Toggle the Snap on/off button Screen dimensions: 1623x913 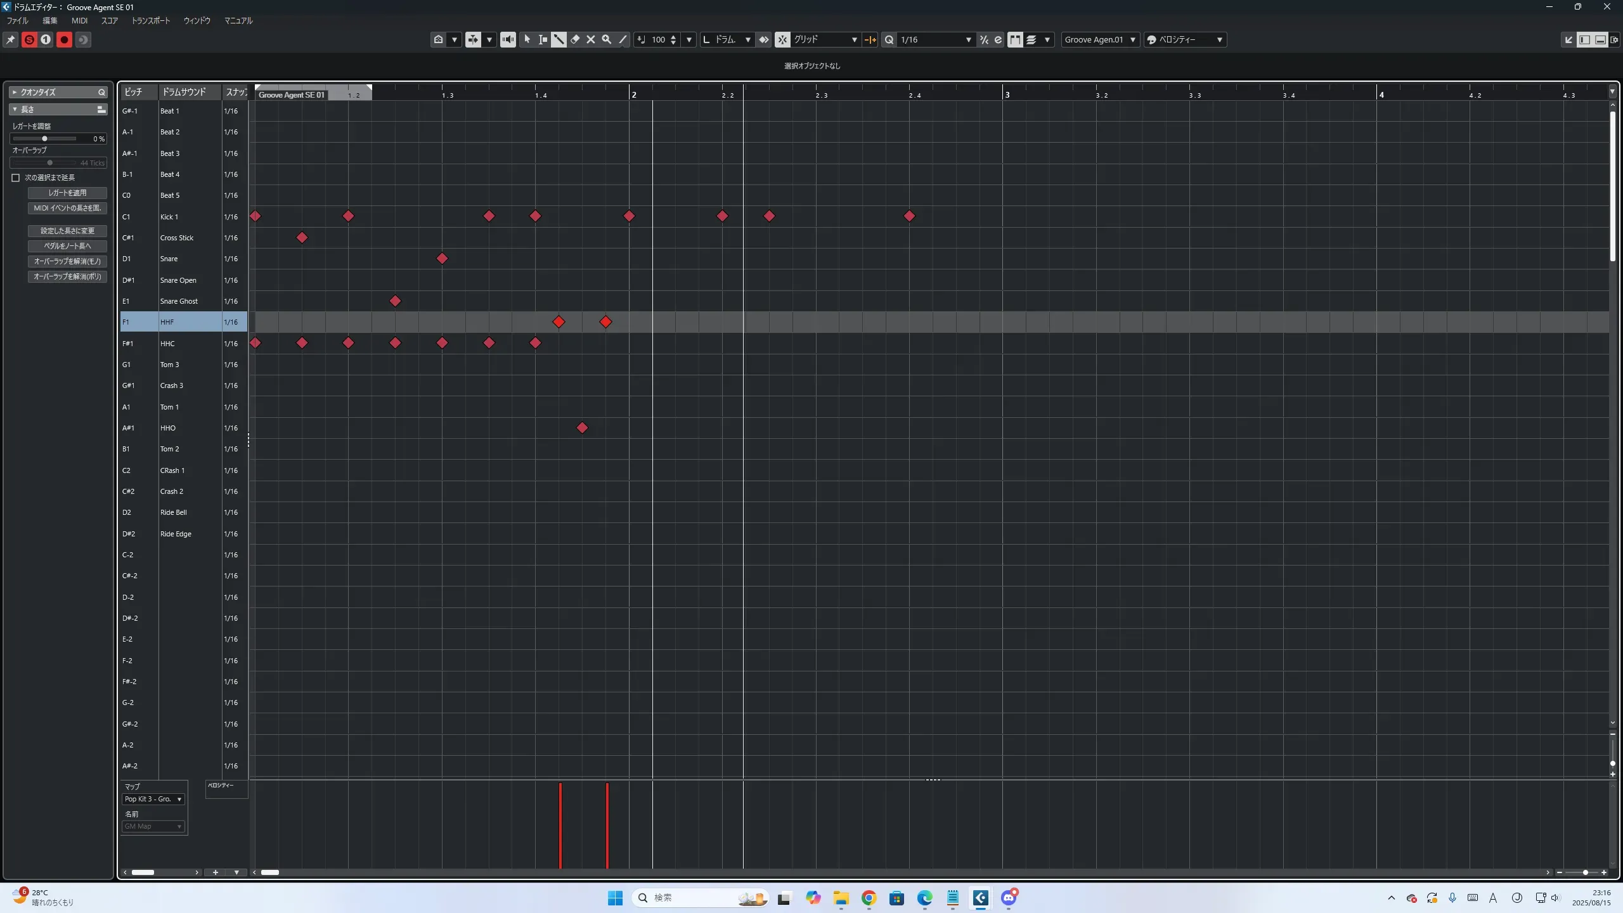[x=782, y=39]
